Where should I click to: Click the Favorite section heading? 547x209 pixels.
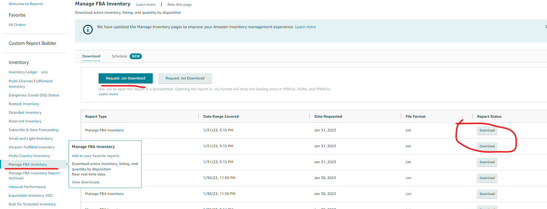coord(17,15)
